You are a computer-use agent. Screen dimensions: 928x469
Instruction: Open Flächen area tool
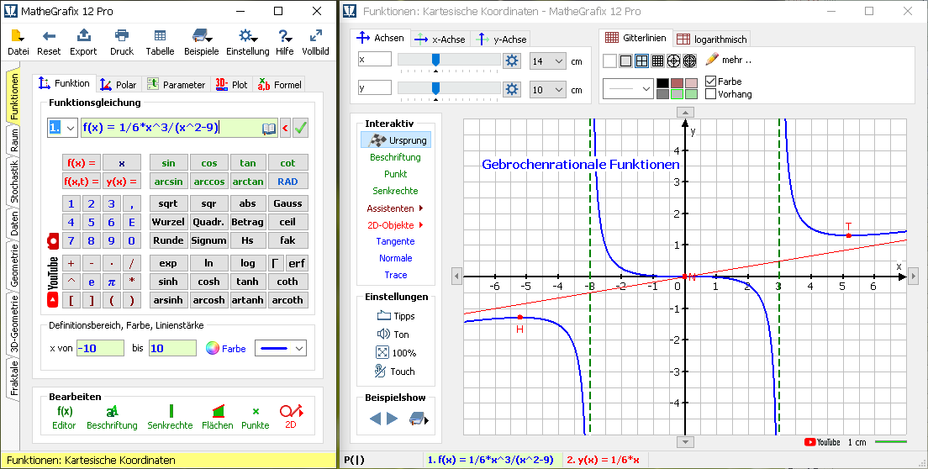pos(217,418)
